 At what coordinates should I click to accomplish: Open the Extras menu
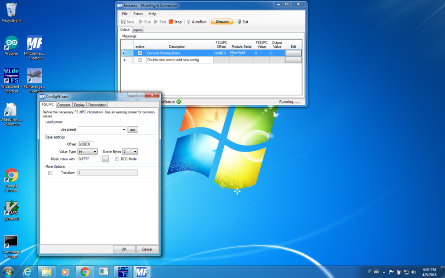[x=138, y=14]
